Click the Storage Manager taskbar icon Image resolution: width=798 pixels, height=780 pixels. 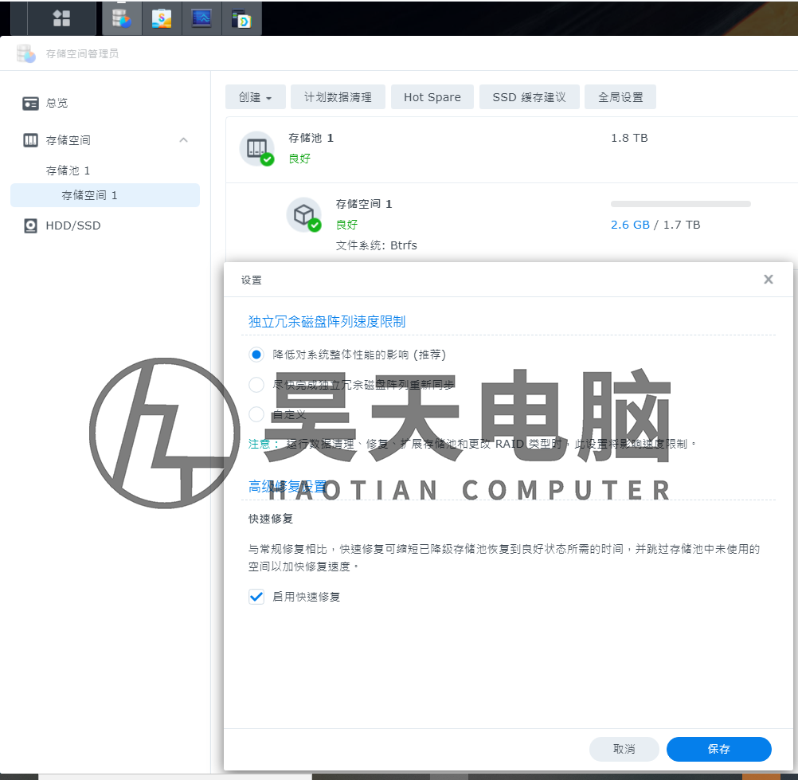pos(121,18)
